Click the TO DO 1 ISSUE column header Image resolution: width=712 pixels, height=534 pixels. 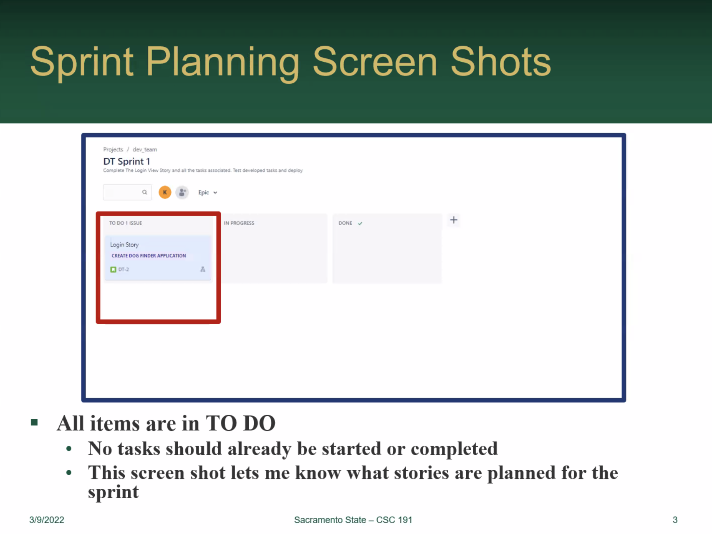pos(126,223)
